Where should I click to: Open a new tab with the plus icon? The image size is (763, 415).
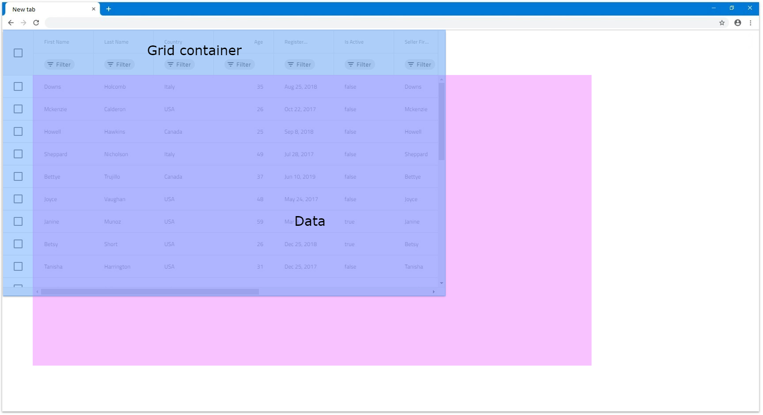tap(108, 9)
